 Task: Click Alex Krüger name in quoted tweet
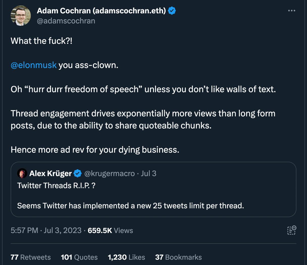50,173
